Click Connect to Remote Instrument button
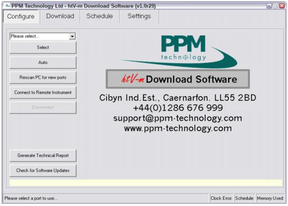This screenshot has height=206, width=288. (43, 92)
